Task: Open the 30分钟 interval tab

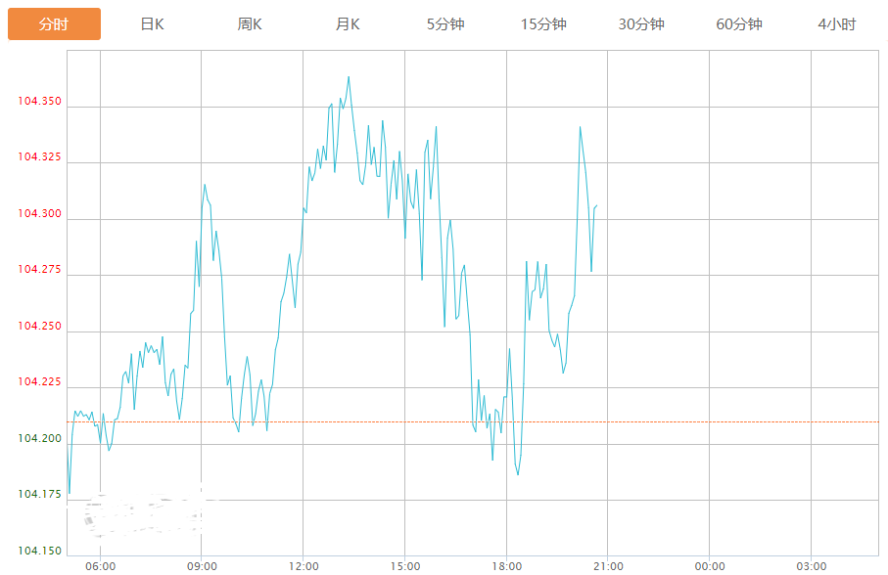Action: pyautogui.click(x=641, y=24)
